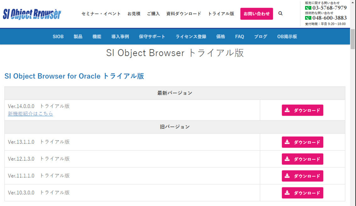Screen dimensions: 356x206
Task: Click the 受付時間 hours text
Action: click(x=325, y=24)
